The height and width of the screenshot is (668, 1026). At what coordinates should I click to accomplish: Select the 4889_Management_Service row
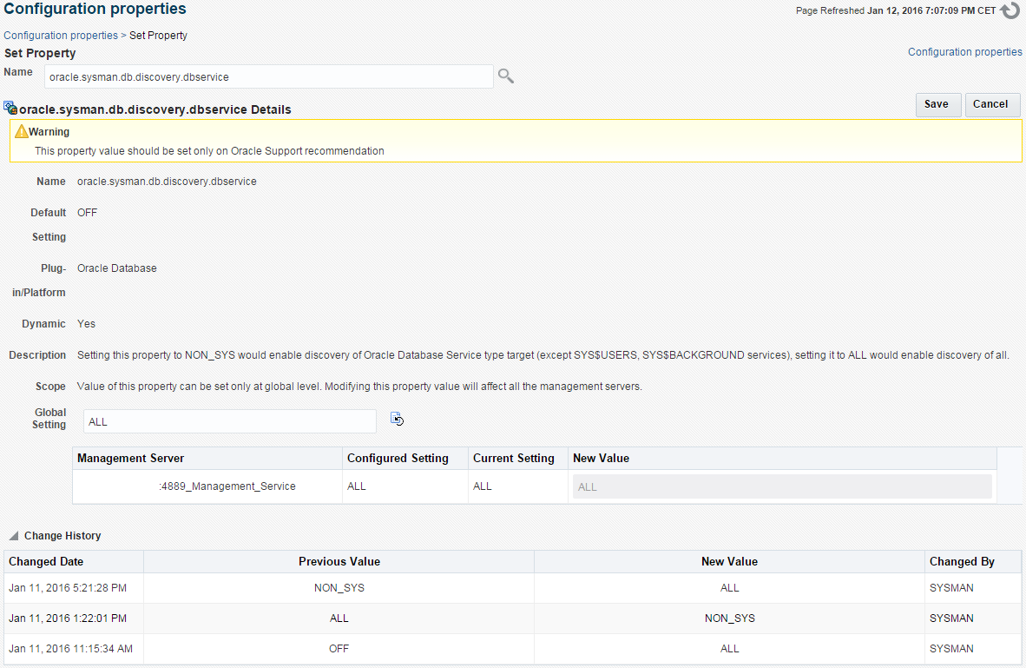(x=534, y=486)
